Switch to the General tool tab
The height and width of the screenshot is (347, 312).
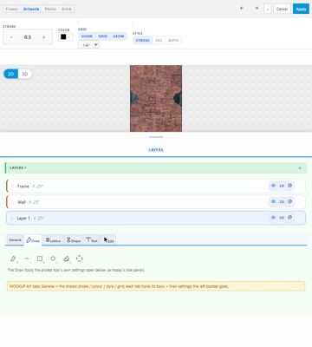tap(15, 240)
